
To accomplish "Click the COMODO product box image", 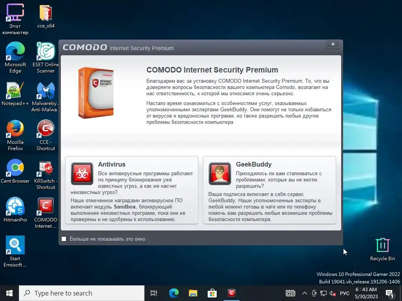I will 96,92.
